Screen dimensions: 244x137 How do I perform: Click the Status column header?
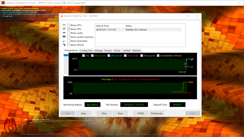(153, 26)
